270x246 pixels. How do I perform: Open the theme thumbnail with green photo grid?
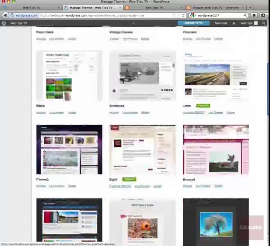69,76
